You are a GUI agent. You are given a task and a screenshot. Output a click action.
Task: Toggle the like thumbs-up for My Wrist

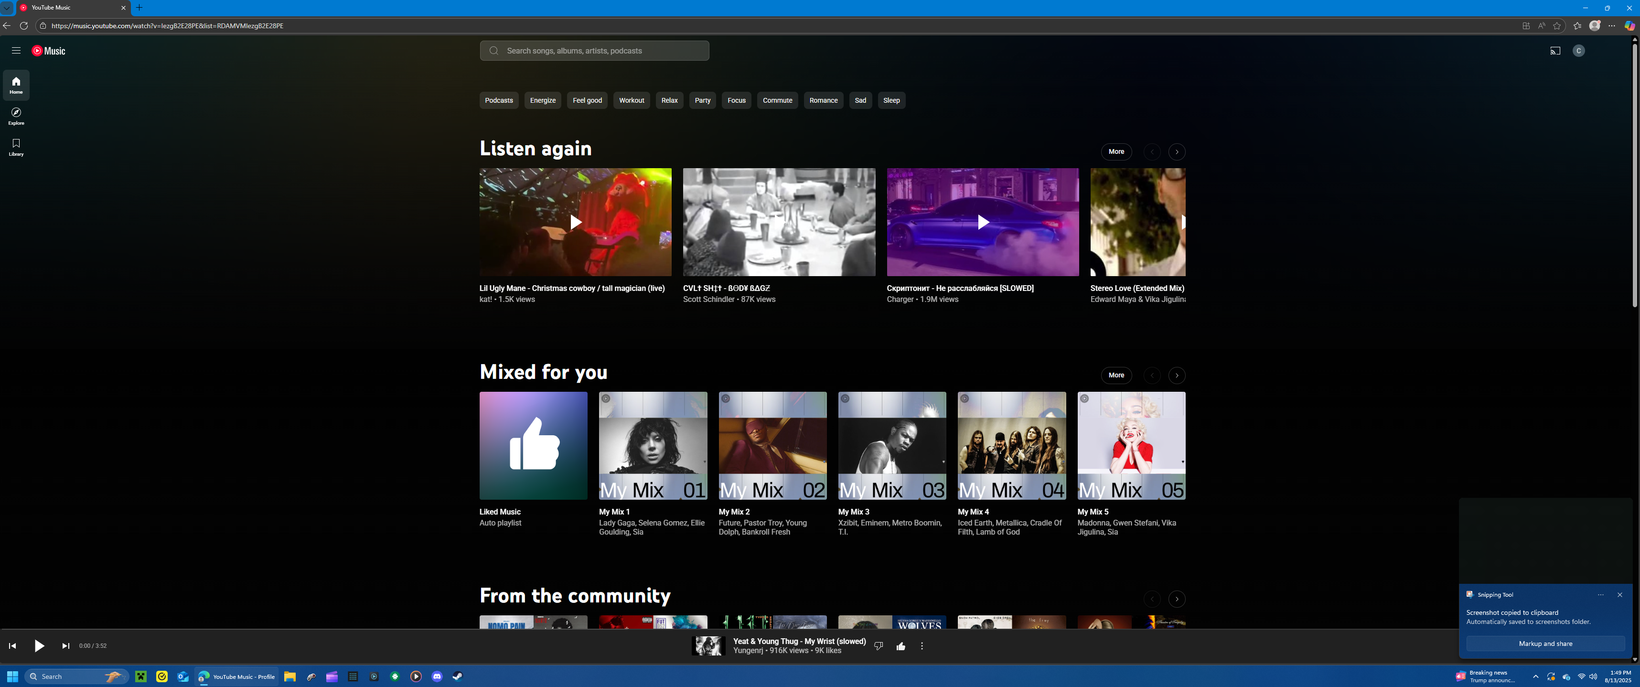(900, 646)
